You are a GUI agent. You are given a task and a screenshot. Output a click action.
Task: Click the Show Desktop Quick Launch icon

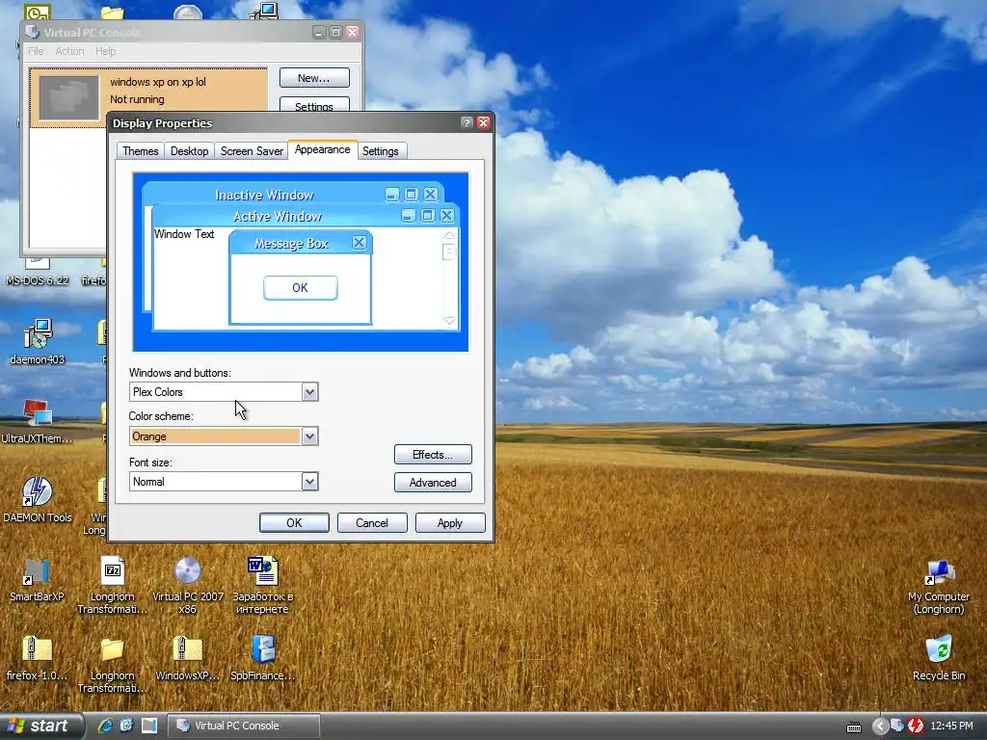(x=149, y=726)
